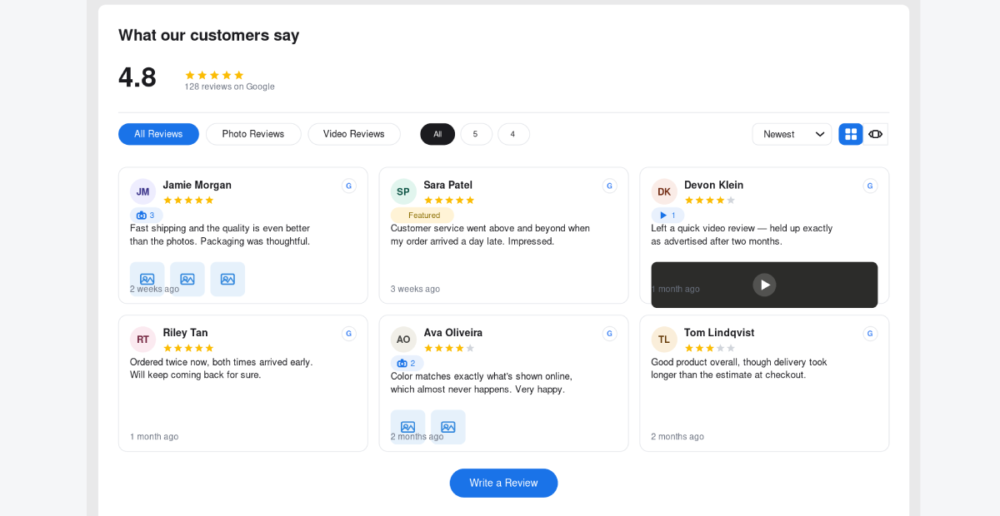The height and width of the screenshot is (516, 1000).
Task: Click the name Ava Oliveira
Action: coord(453,333)
